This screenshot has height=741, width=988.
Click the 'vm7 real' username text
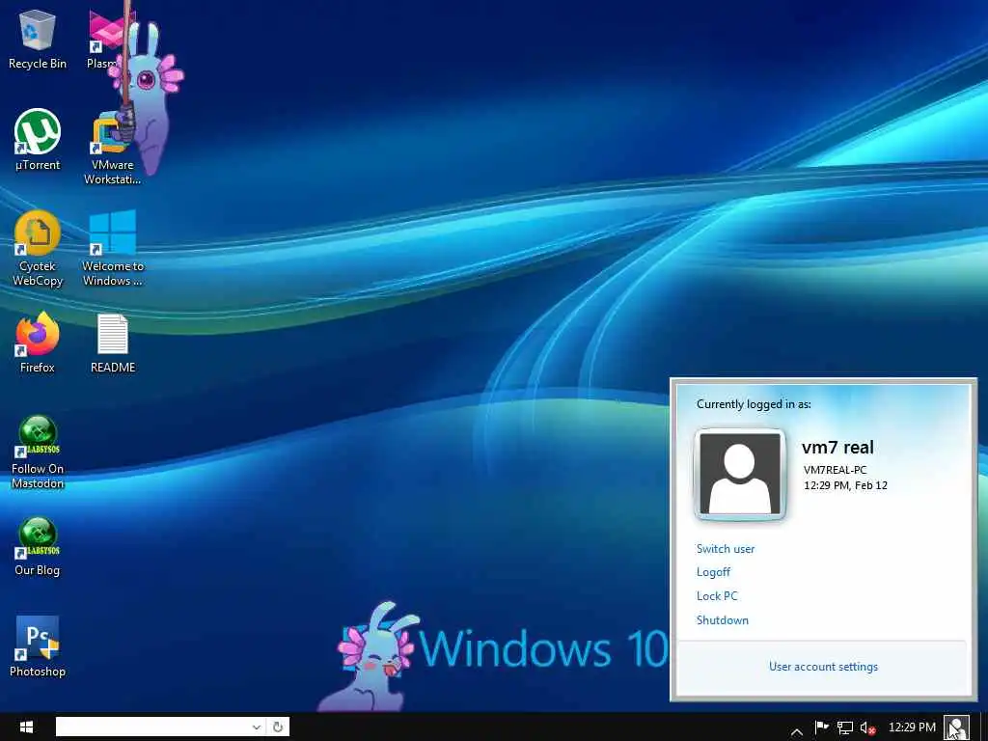(x=837, y=448)
